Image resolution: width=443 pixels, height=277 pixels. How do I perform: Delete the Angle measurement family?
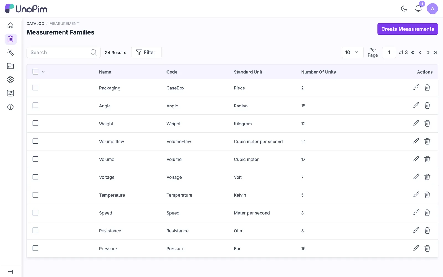[427, 106]
